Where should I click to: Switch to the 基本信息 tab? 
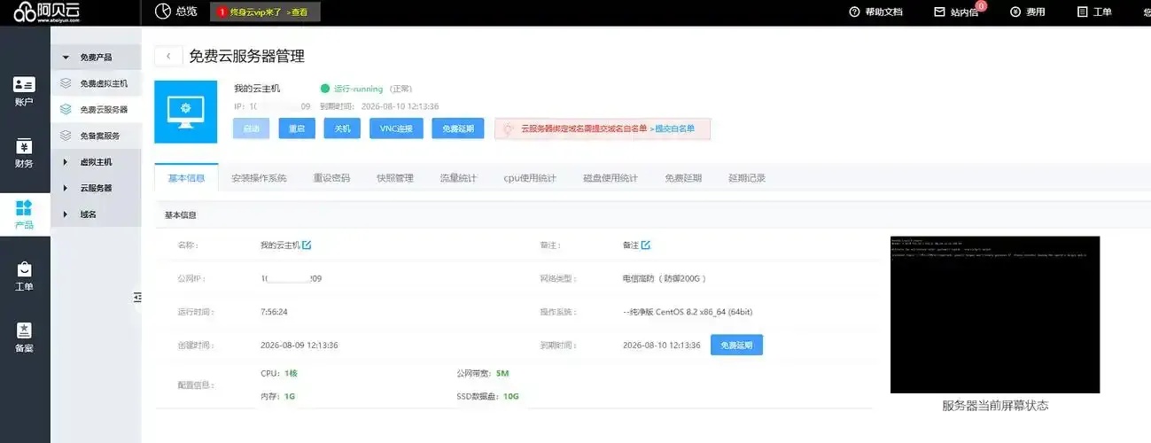[x=186, y=178]
